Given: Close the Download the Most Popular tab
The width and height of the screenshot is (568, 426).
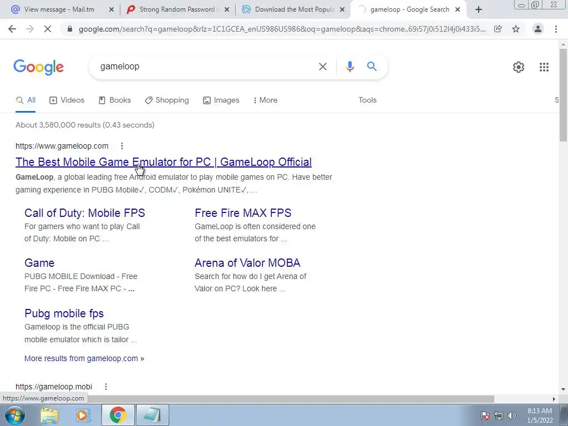Looking at the screenshot, I should pyautogui.click(x=342, y=10).
